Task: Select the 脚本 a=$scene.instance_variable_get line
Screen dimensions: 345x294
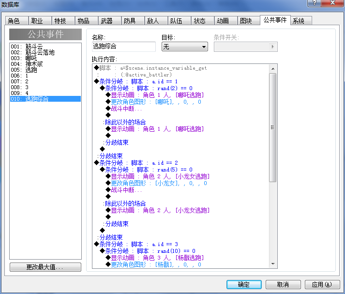Action: point(150,68)
